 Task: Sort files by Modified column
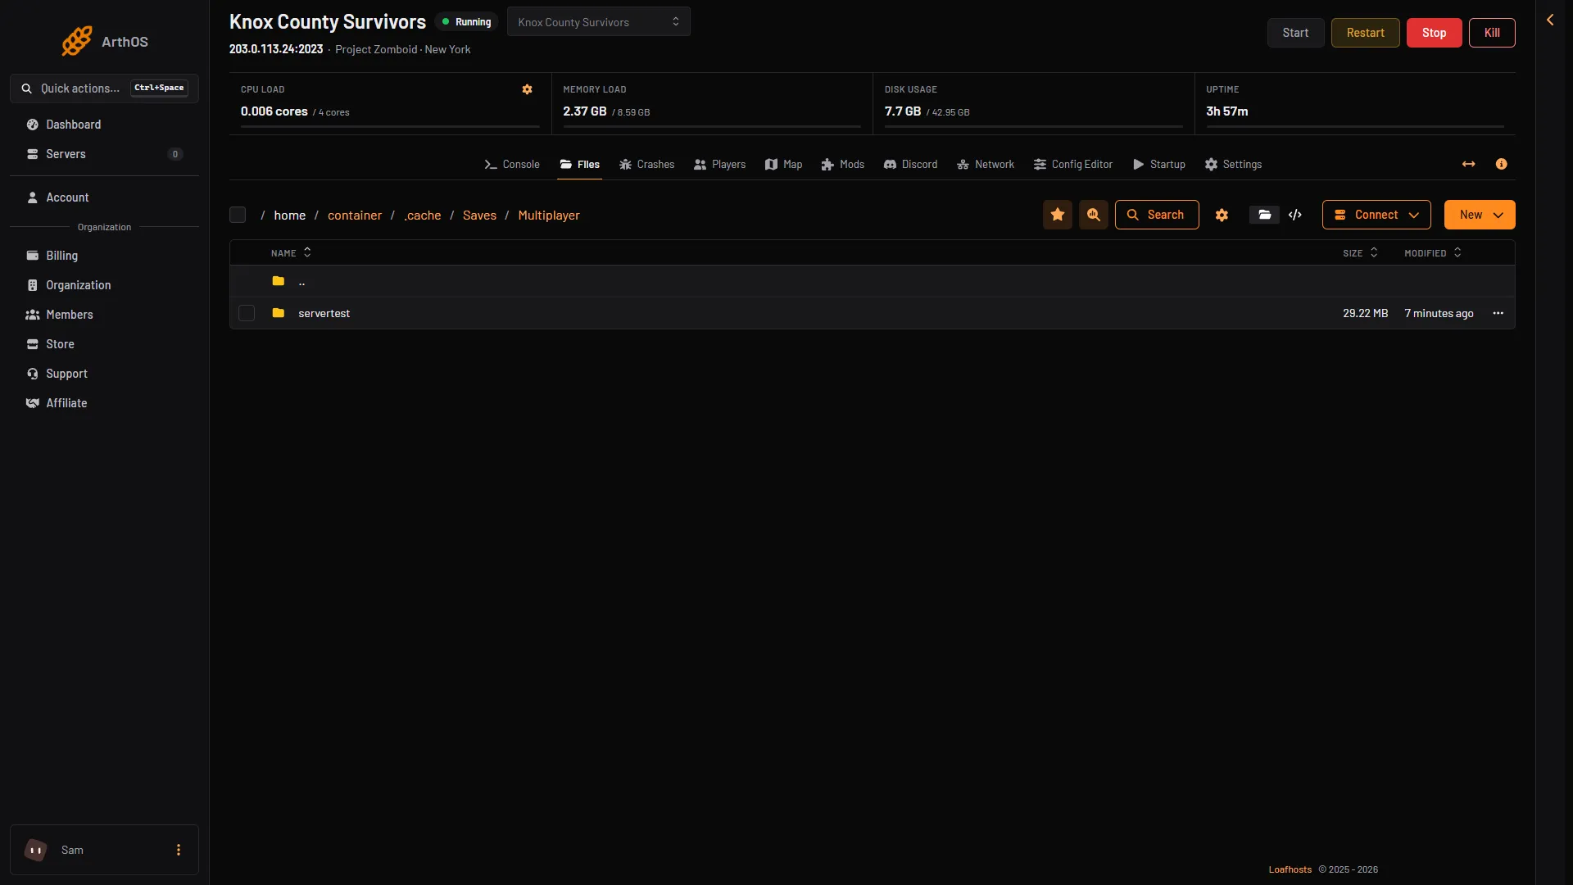coord(1433,253)
